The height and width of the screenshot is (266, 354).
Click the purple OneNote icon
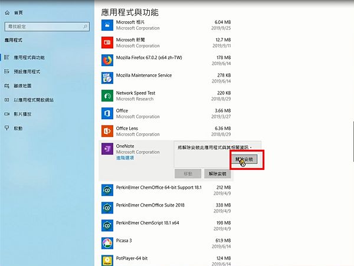(107, 149)
